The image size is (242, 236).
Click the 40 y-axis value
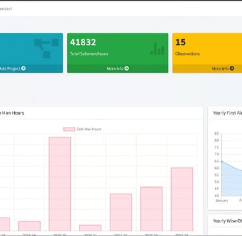click(x=216, y=195)
